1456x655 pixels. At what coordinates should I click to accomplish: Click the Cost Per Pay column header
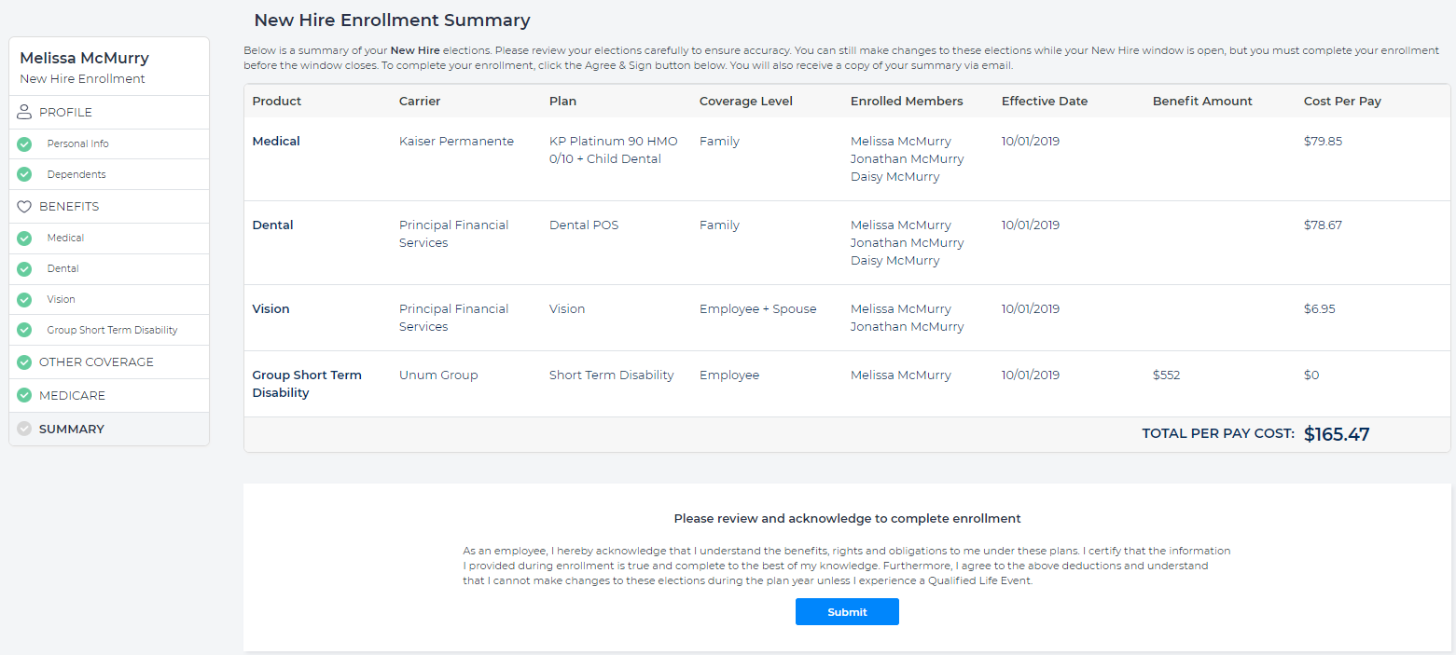pyautogui.click(x=1342, y=102)
